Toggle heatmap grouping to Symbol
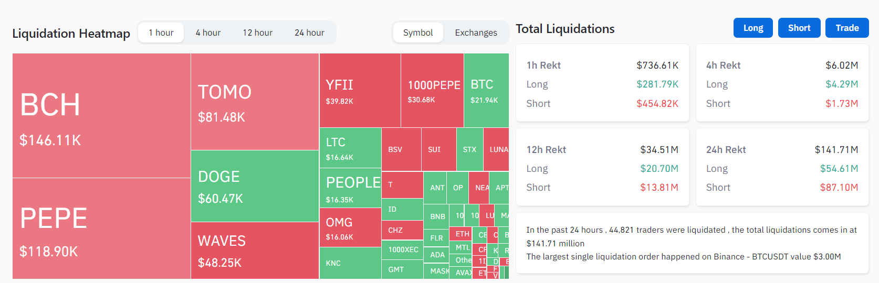 (x=418, y=32)
